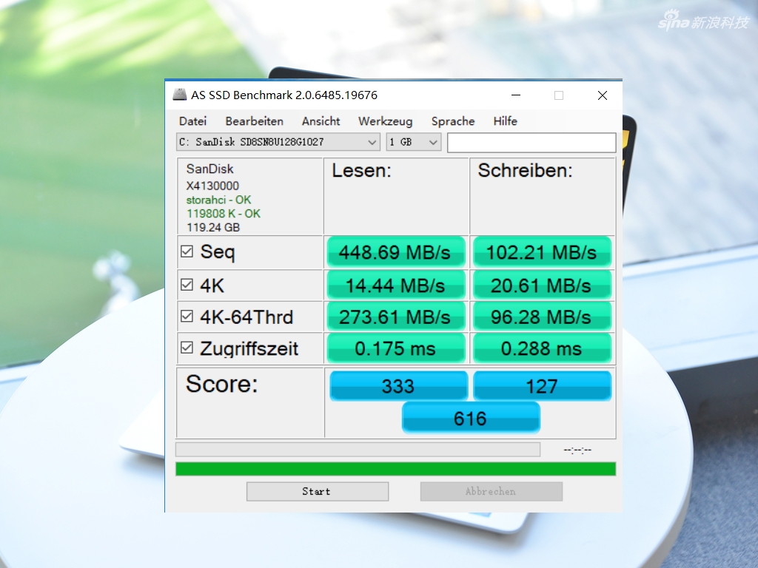Screen dimensions: 758x568
Task: Toggle the 4K test checkbox
Action: pyautogui.click(x=187, y=285)
